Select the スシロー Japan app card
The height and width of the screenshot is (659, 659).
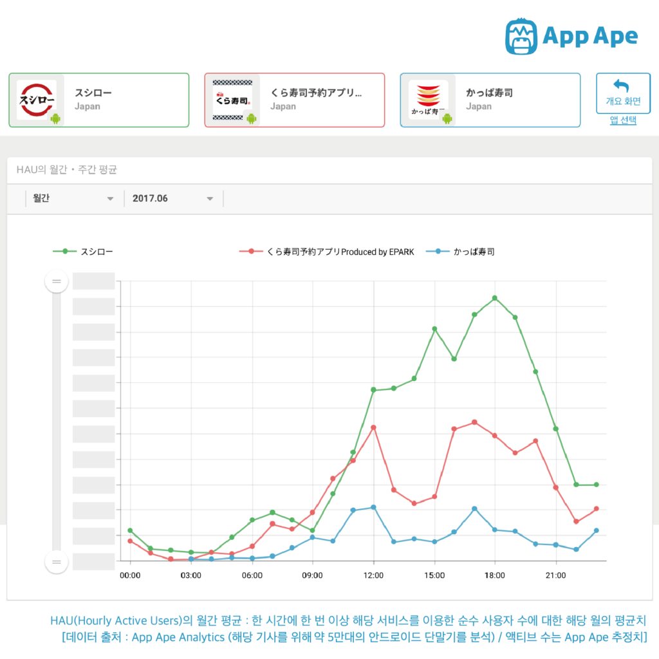tap(98, 100)
